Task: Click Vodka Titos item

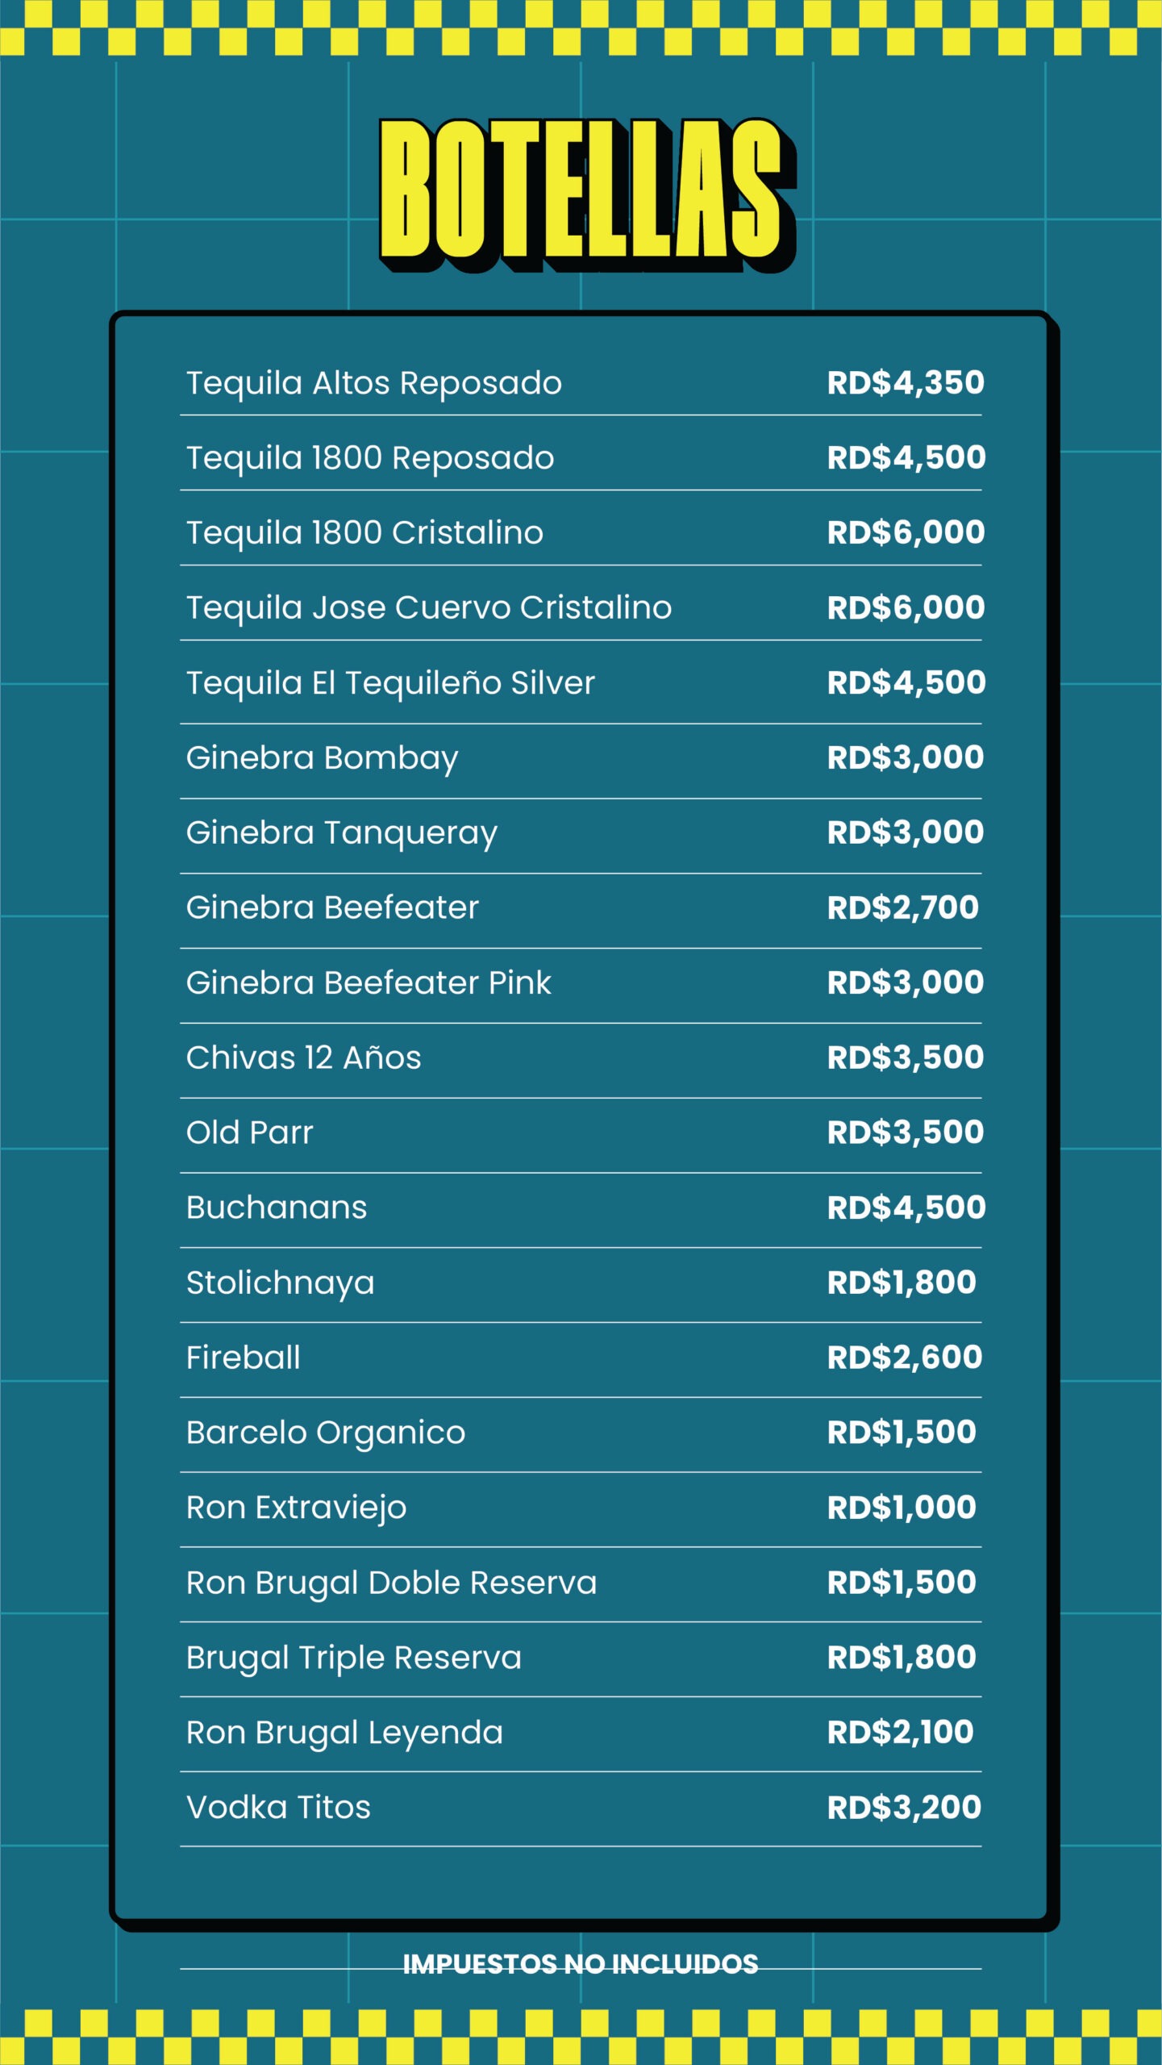Action: pos(278,1808)
